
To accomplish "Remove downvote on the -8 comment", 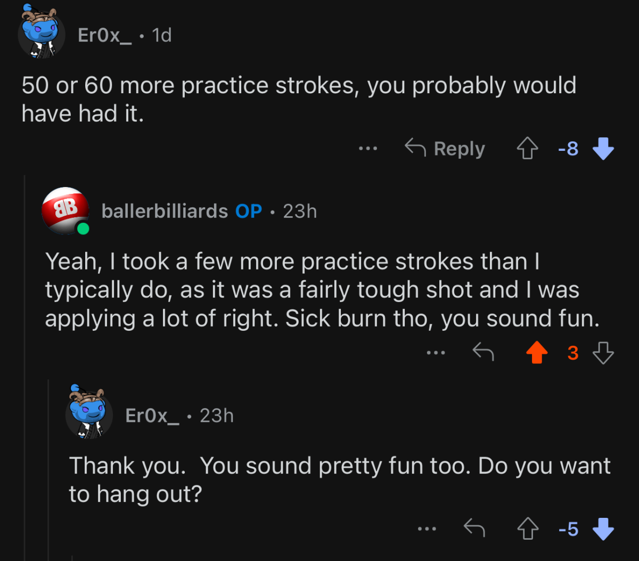I will (603, 149).
